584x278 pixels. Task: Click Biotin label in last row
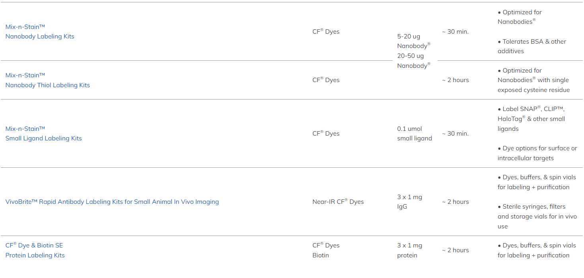tap(321, 255)
